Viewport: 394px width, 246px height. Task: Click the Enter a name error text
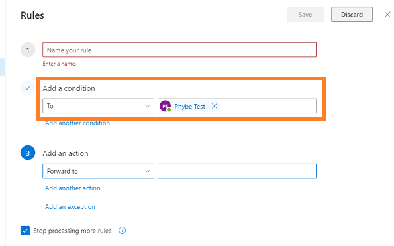(x=60, y=64)
